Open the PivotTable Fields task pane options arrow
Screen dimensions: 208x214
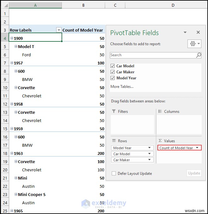point(185,32)
